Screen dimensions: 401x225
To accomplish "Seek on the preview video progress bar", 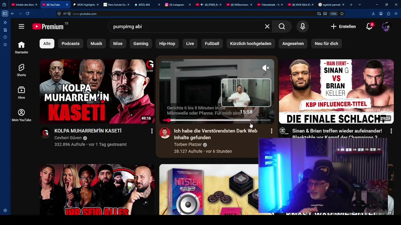I will tap(217, 120).
